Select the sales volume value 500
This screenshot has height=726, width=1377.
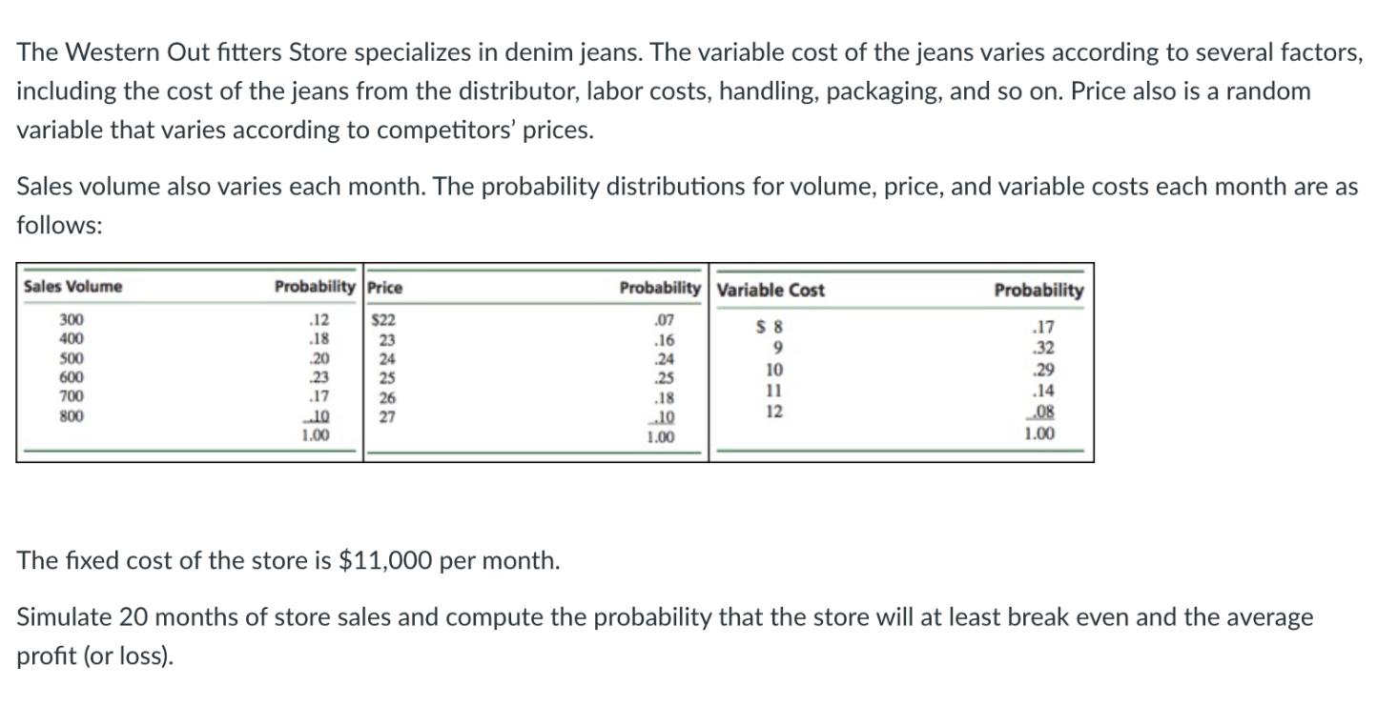72,358
